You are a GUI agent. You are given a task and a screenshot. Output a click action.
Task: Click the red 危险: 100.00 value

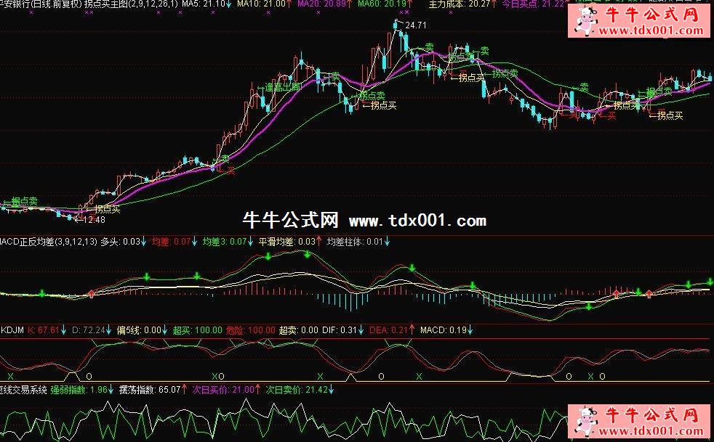(250, 330)
